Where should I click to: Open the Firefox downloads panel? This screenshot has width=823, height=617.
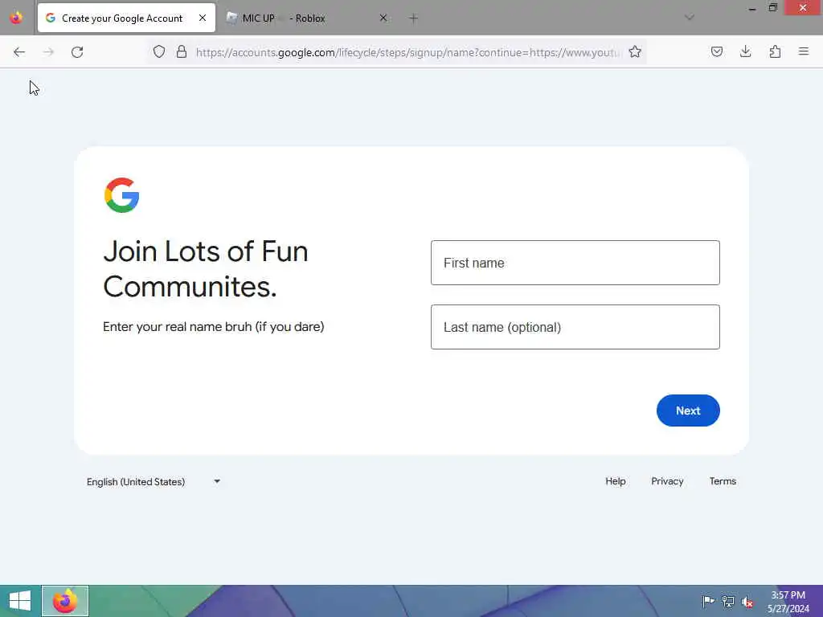pyautogui.click(x=745, y=51)
